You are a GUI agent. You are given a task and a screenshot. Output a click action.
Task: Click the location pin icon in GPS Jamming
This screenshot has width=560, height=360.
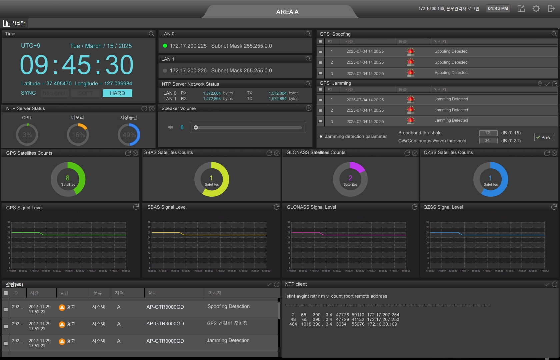point(540,84)
